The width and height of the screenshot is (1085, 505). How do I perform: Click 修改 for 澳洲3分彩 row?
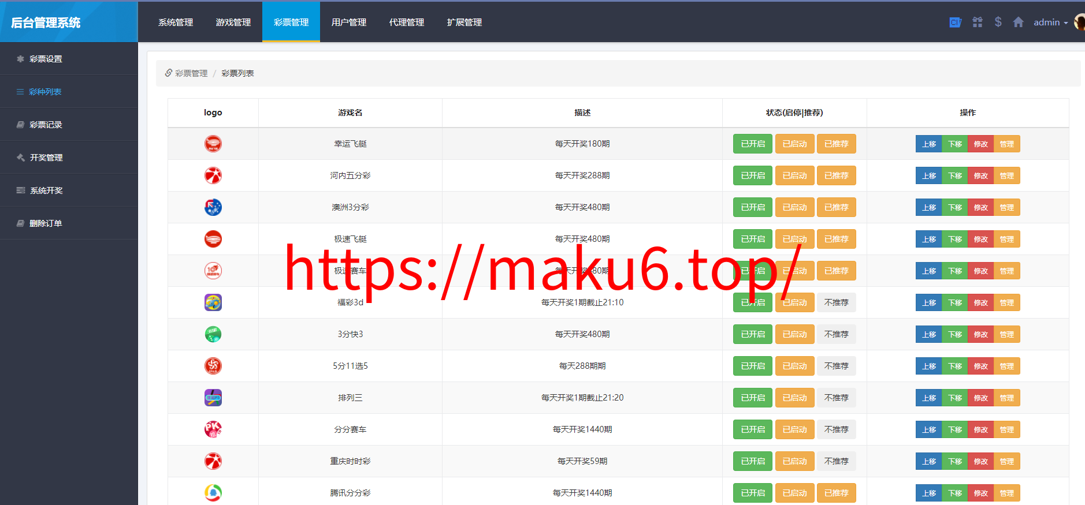coord(981,207)
